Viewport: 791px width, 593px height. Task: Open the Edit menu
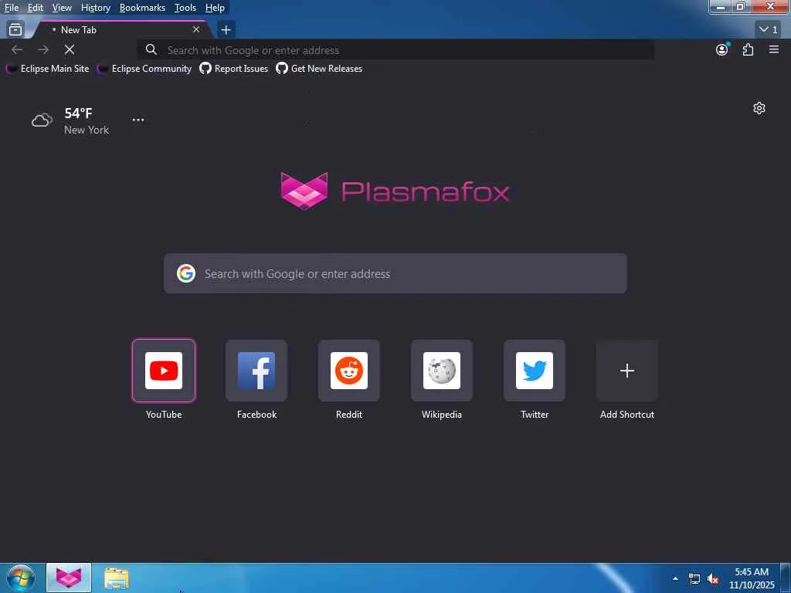click(36, 8)
